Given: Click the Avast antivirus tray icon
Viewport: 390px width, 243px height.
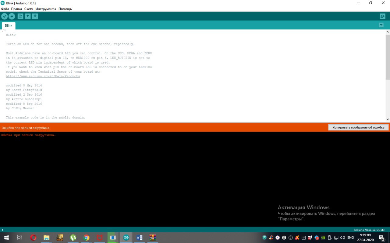Looking at the screenshot, I should pos(297,238).
